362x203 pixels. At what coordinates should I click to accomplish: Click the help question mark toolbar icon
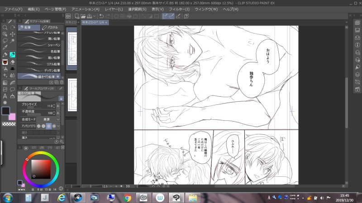186,16
